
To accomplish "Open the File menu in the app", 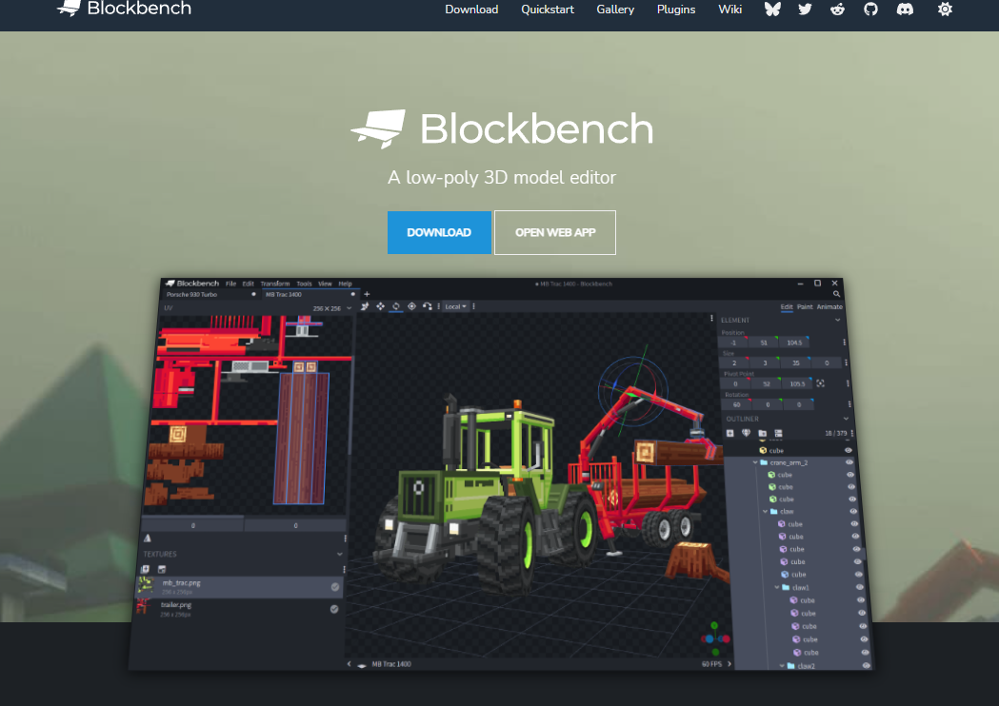I will pos(230,284).
